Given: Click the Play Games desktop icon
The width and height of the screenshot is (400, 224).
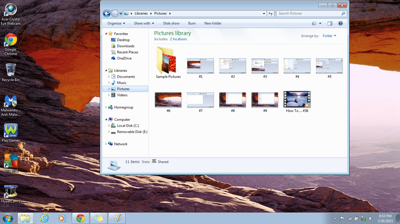Looking at the screenshot, I should [x=11, y=133].
